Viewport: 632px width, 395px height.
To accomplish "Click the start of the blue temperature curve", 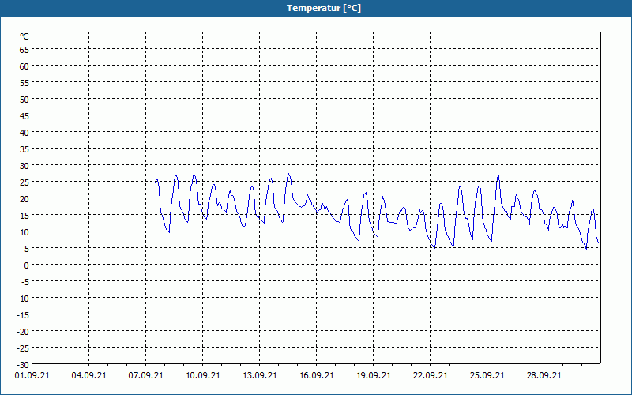I will (155, 182).
